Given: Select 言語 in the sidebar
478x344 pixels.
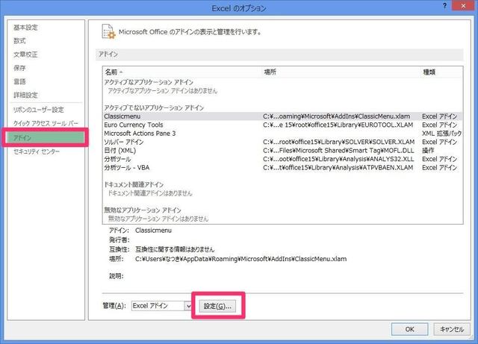Looking at the screenshot, I should (19, 81).
